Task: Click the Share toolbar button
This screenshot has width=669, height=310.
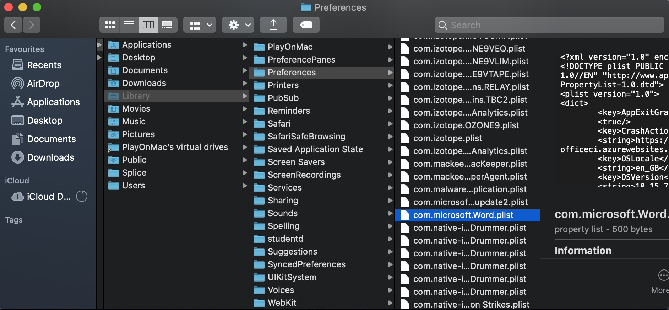Action: tap(273, 25)
